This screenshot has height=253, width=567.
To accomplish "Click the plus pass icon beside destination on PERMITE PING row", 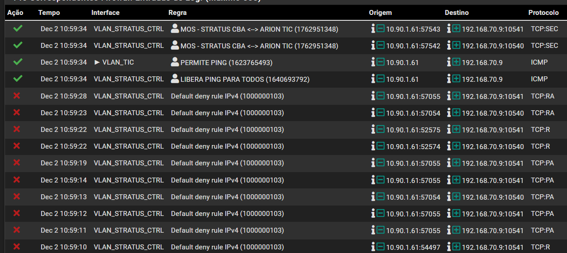I will click(x=456, y=62).
